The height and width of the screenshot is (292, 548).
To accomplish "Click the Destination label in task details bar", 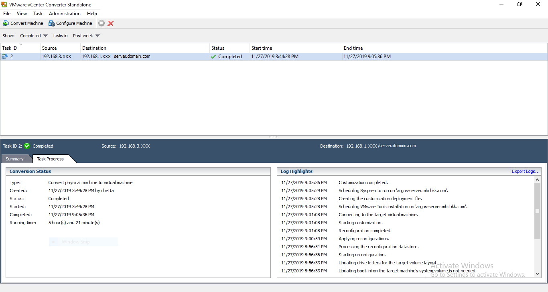I will (x=332, y=146).
